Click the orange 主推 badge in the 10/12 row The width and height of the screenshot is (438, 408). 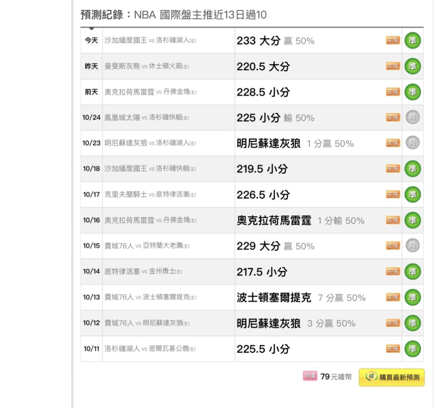point(393,323)
